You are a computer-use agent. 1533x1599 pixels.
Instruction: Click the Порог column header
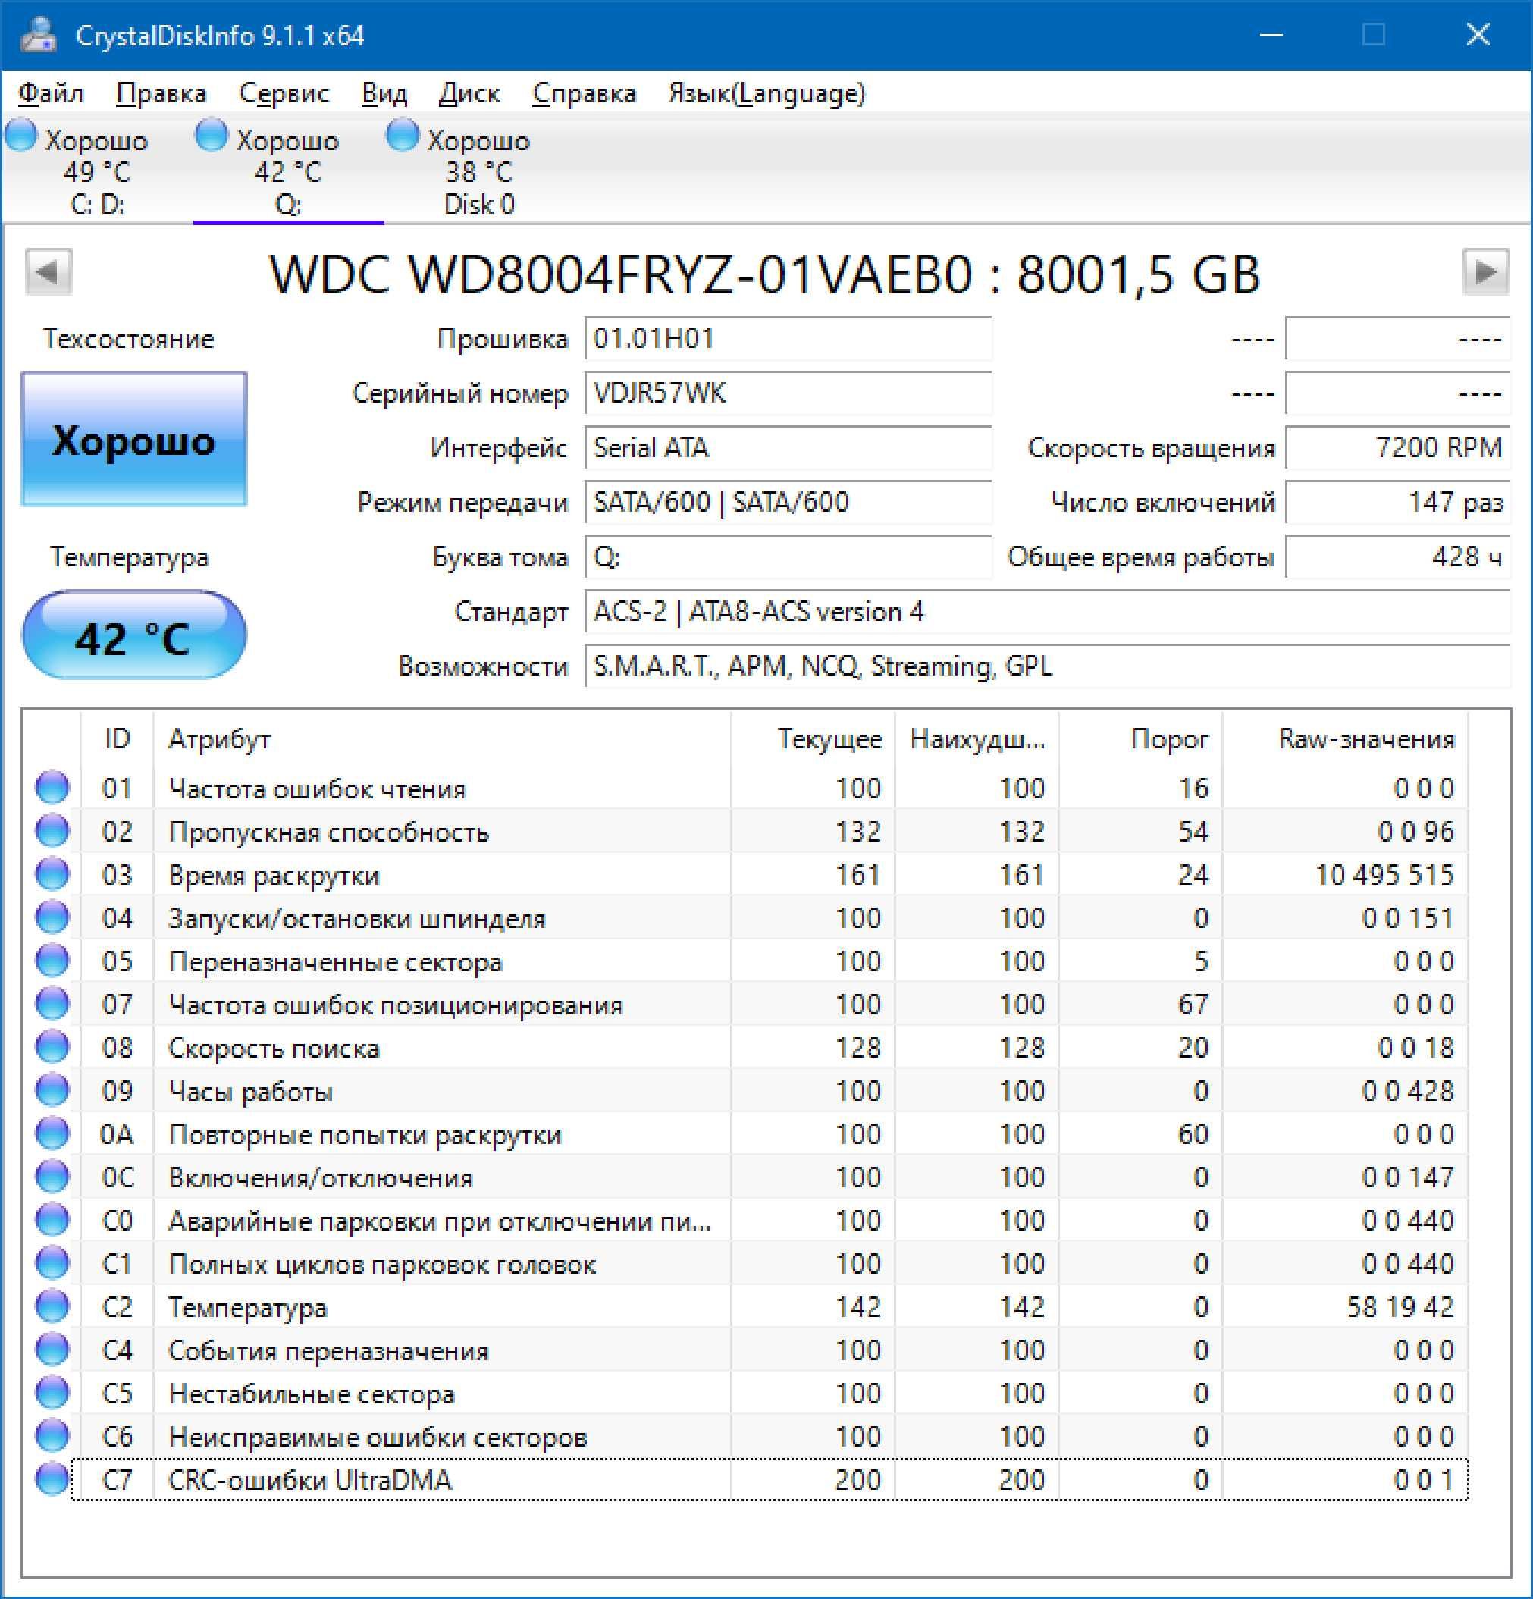[x=1140, y=739]
